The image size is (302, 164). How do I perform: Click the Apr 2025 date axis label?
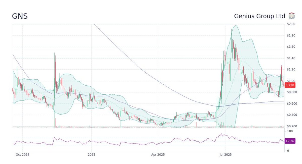(x=158, y=154)
